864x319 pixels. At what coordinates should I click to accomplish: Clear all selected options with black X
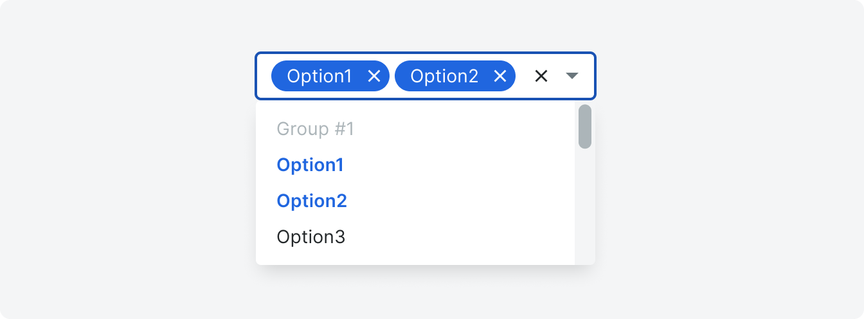(x=541, y=77)
